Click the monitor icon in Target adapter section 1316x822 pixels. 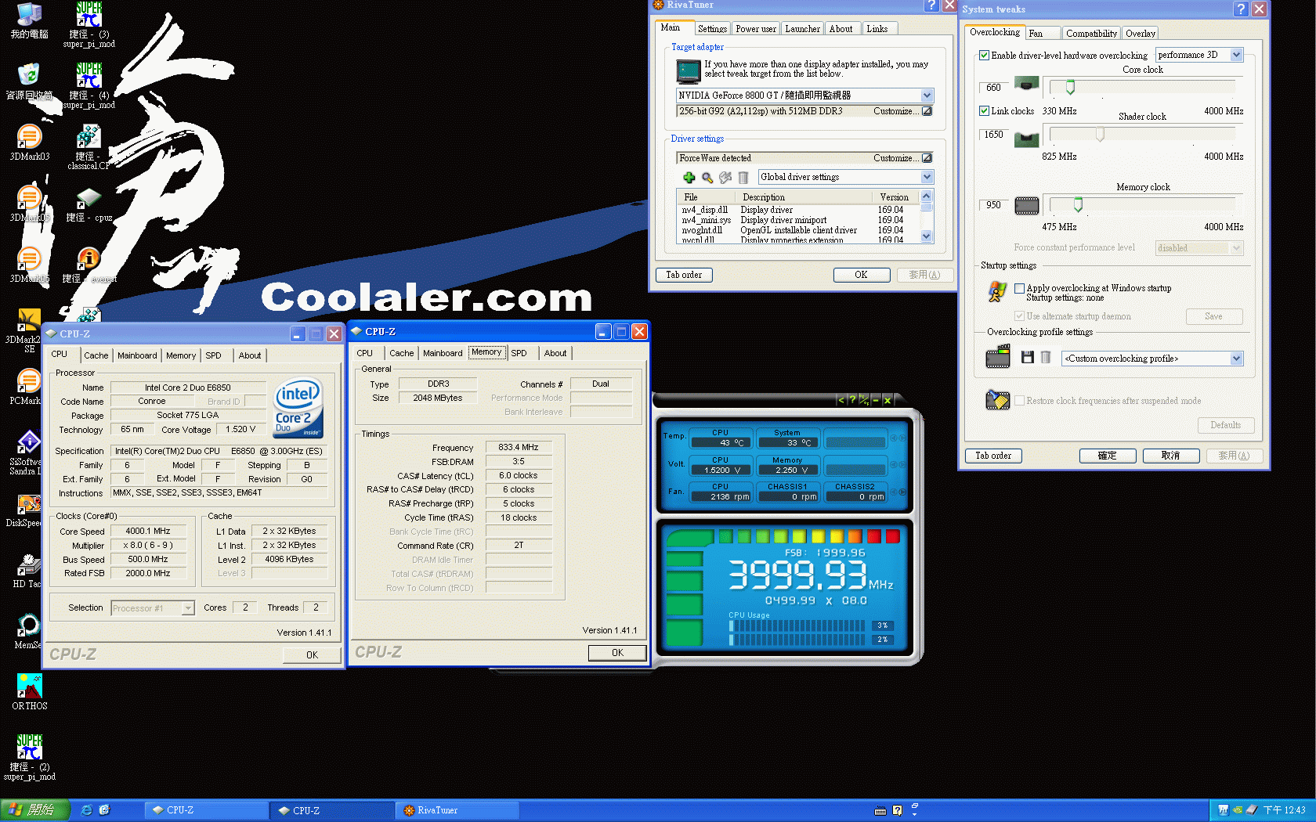(x=689, y=71)
